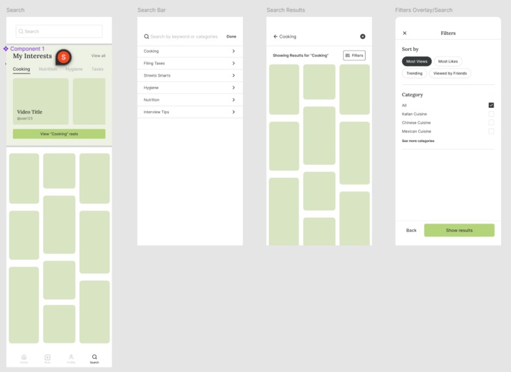This screenshot has height=372, width=511.
Task: Select the Search icon in bottom navigation
Action: (95, 357)
